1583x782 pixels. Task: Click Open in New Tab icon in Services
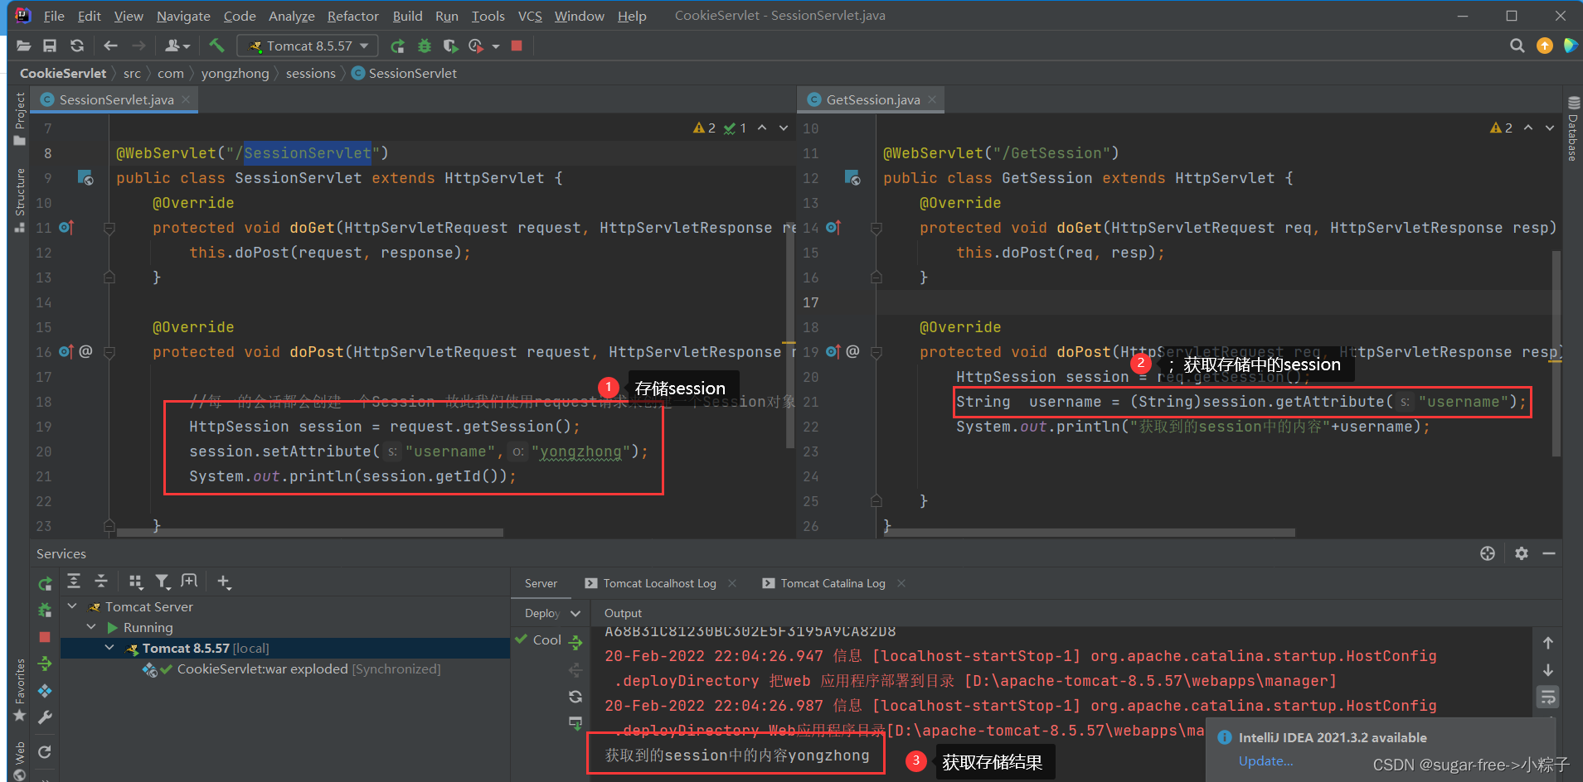pyautogui.click(x=190, y=581)
